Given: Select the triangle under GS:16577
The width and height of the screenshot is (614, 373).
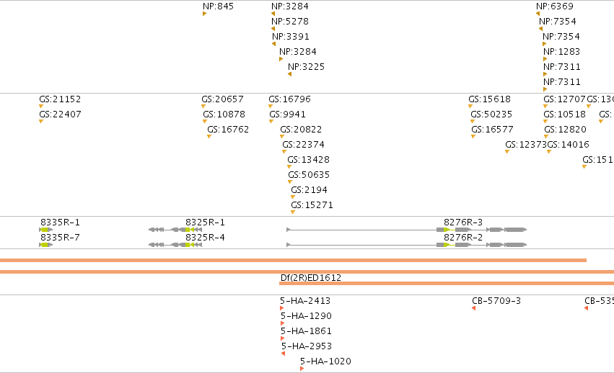Looking at the screenshot, I should [x=473, y=136].
